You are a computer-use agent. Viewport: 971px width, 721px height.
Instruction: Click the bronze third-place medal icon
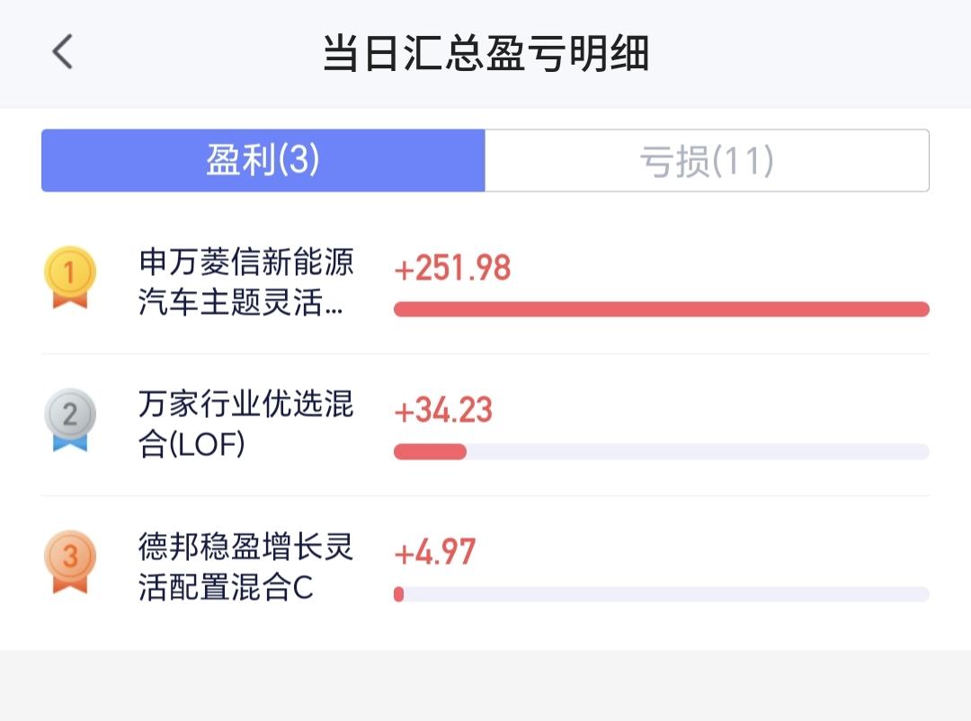[70, 561]
